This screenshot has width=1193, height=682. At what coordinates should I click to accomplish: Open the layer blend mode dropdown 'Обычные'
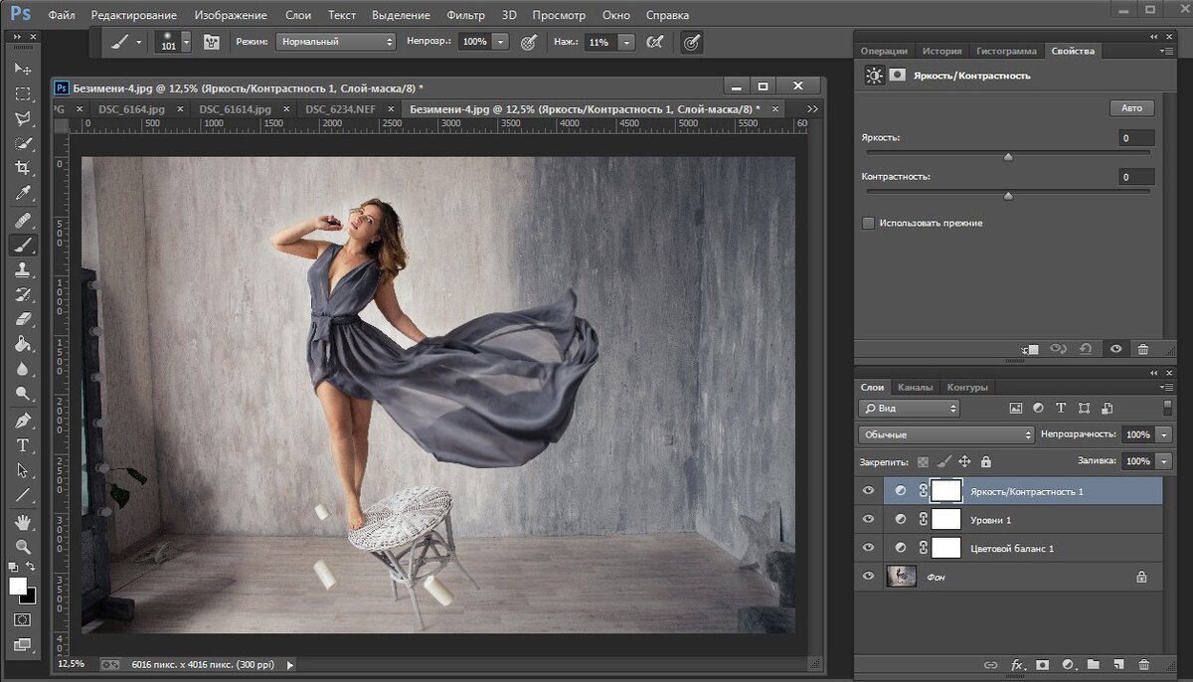[946, 434]
